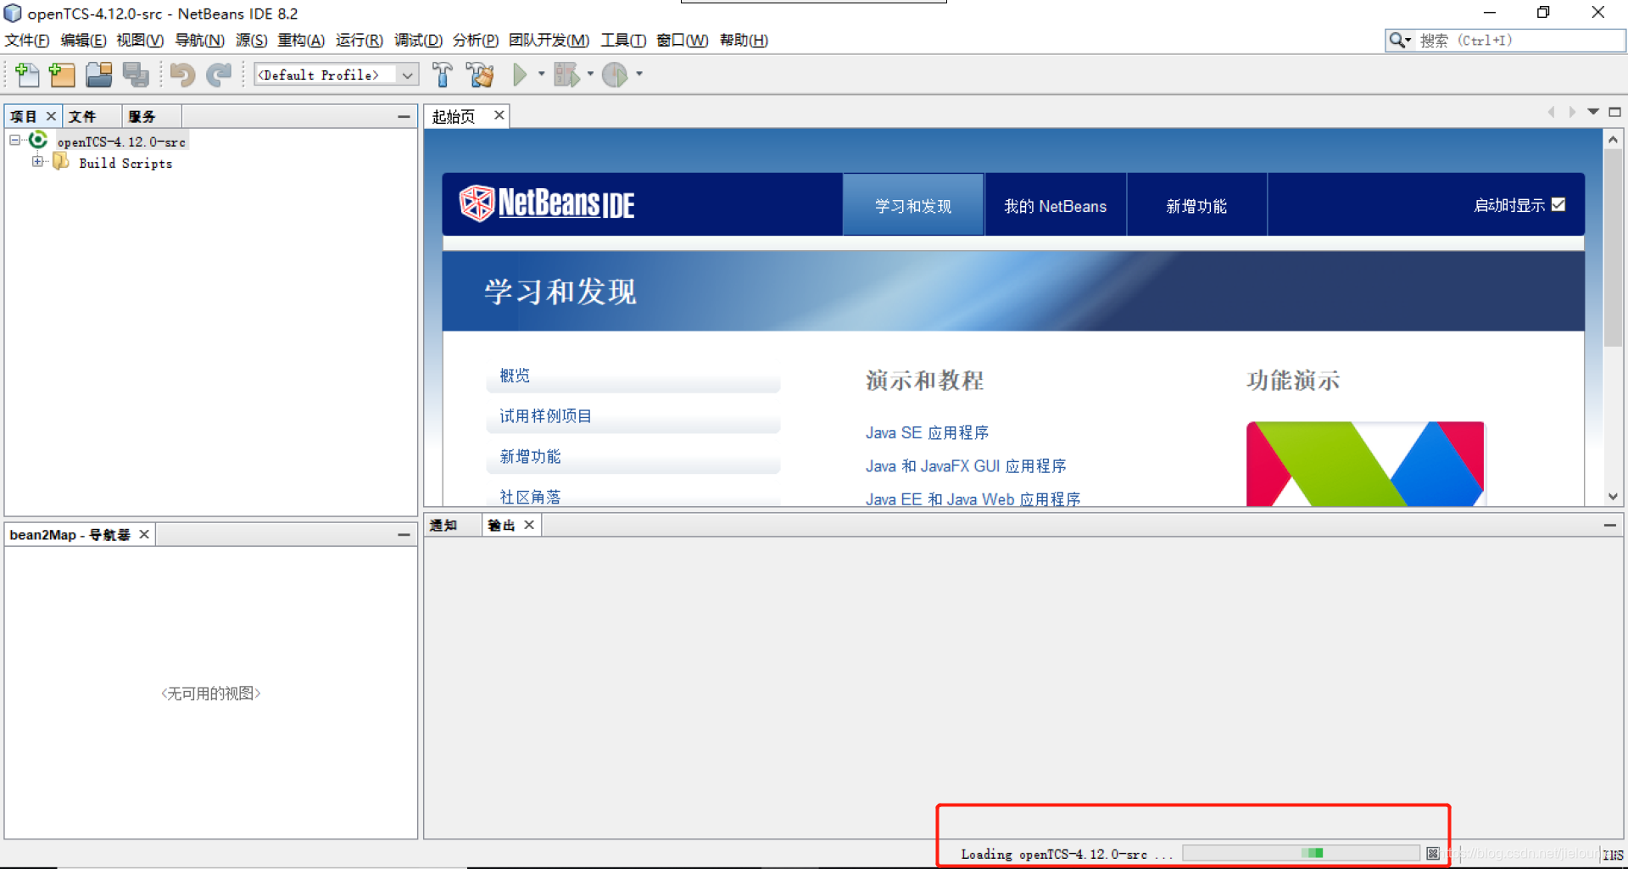The image size is (1628, 869).
Task: Open Java SE 应用程序 tutorial link
Action: (x=927, y=432)
